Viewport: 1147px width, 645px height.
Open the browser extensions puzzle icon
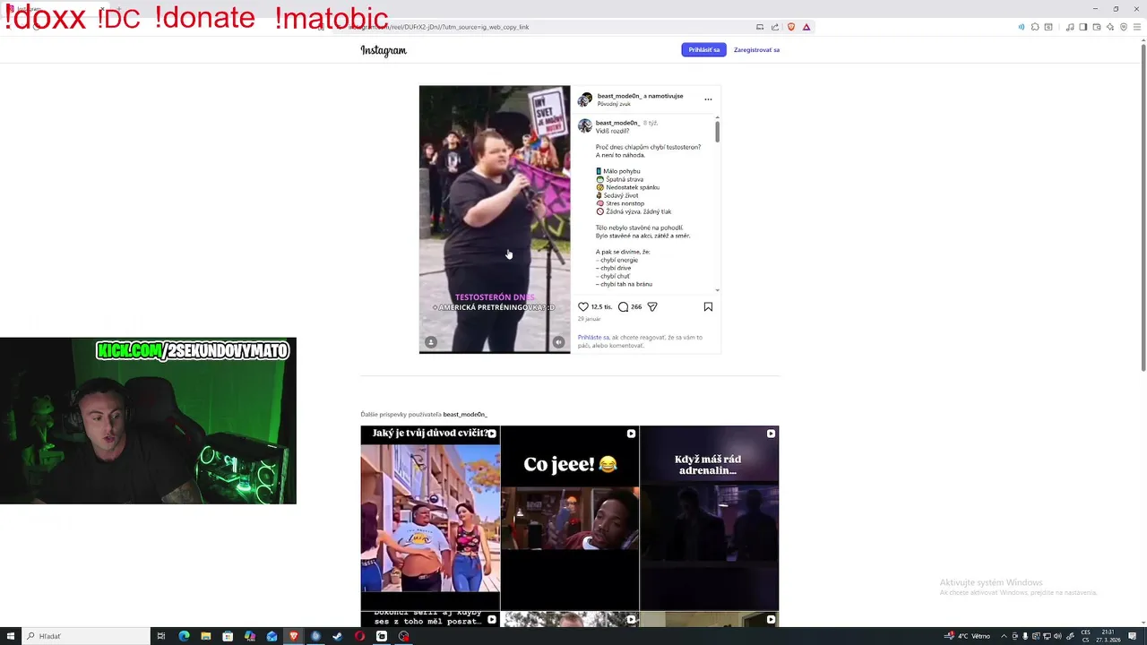(1035, 27)
